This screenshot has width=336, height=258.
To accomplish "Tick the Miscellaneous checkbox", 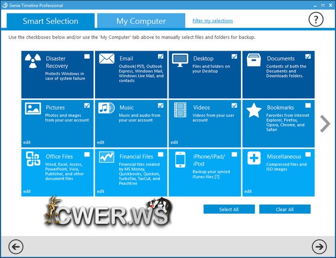I will (308, 154).
